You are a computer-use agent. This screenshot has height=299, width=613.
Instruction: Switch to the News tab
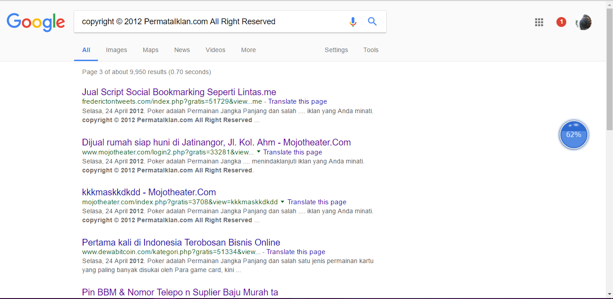182,50
